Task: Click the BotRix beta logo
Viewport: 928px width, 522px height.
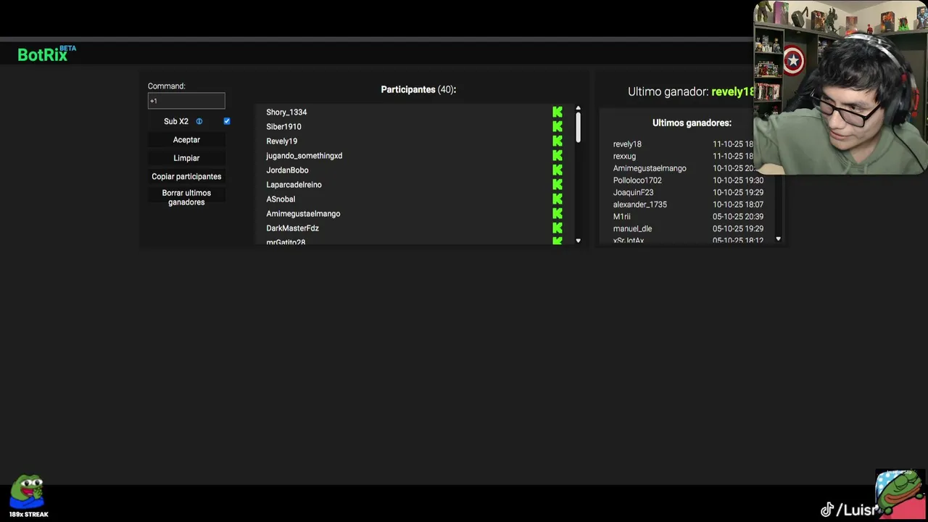Action: (45, 54)
